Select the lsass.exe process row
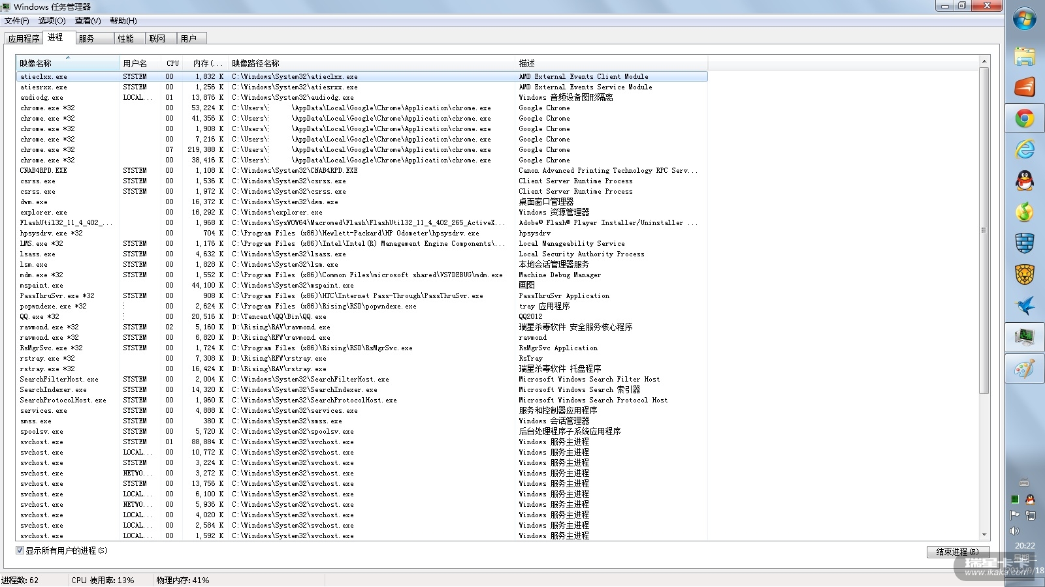Screen dimensions: 1045x587 (362, 254)
